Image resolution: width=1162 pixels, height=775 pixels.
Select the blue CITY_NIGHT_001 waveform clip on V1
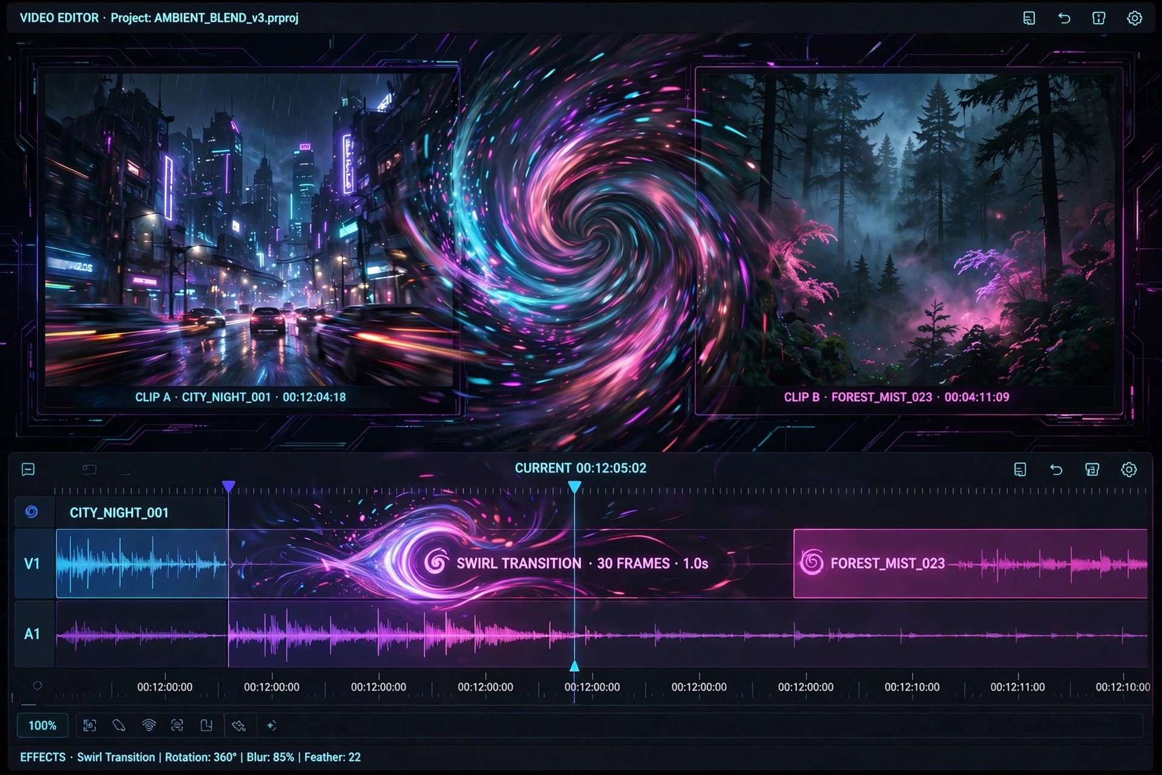[x=142, y=564]
